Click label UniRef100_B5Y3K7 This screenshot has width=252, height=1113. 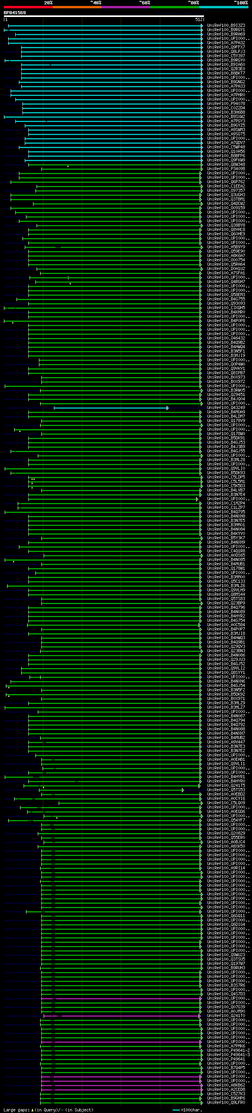pyautogui.click(x=226, y=538)
